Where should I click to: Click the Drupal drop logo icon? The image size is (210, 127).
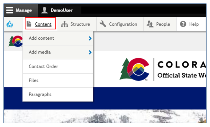click(x=10, y=24)
